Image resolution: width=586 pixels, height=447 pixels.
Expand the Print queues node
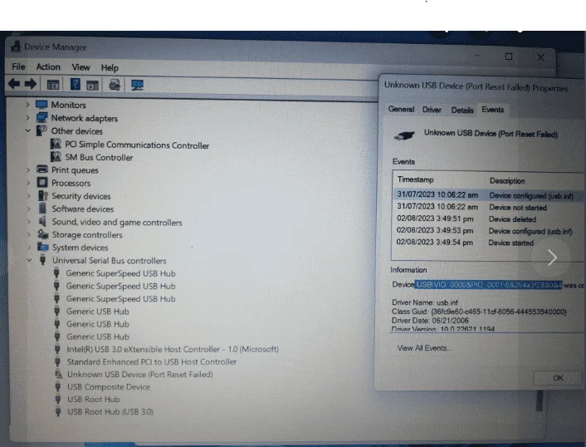[x=28, y=169]
